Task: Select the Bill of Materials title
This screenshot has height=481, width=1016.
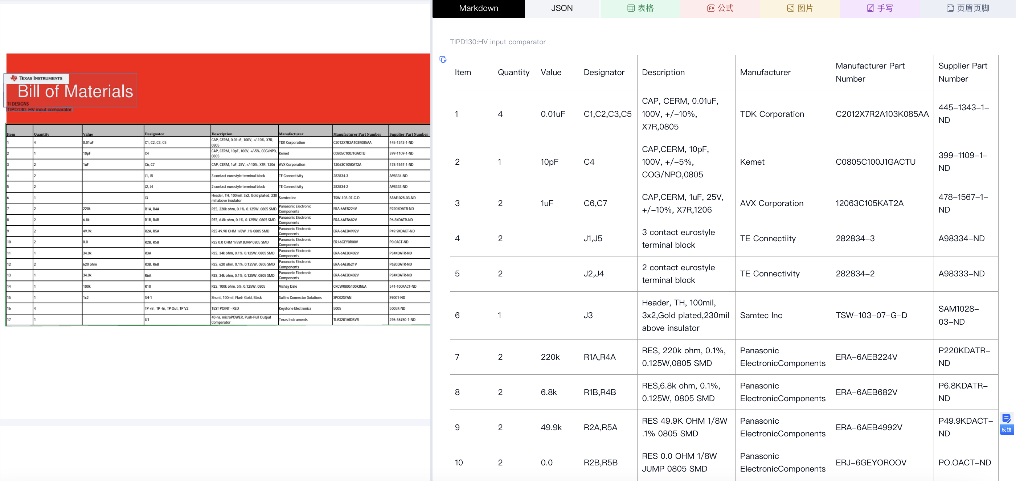Action: click(x=75, y=91)
